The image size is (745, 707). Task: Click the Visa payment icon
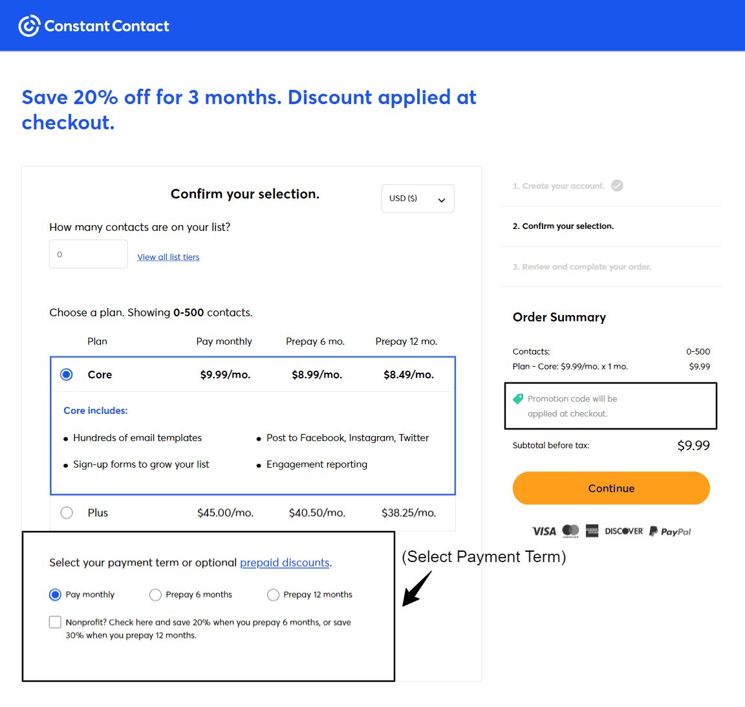pyautogui.click(x=543, y=531)
